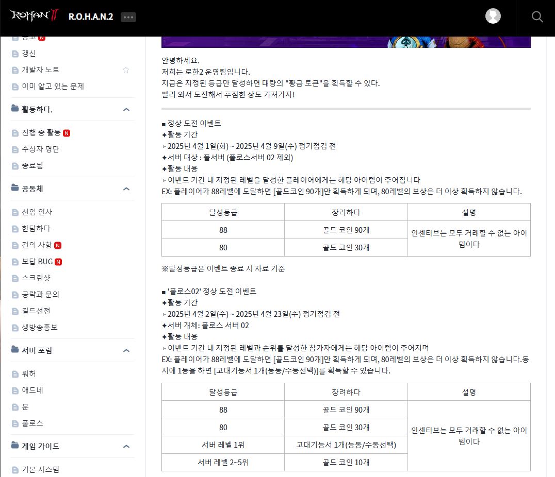Select the 풀로스 server forum
Screen dimensions: 555x477
[x=32, y=423]
